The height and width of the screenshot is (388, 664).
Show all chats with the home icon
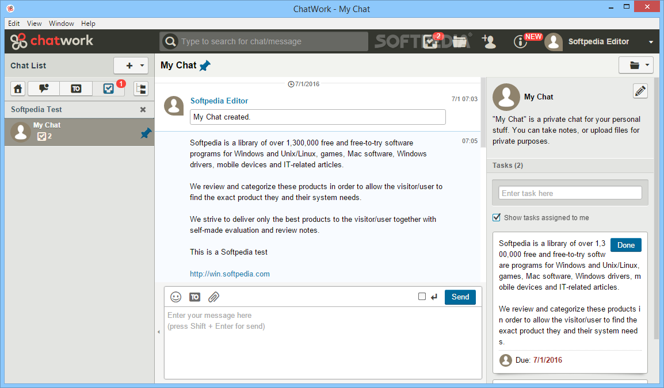18,89
